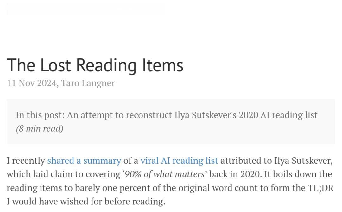Click the "(8 min read)" label

click(x=40, y=129)
